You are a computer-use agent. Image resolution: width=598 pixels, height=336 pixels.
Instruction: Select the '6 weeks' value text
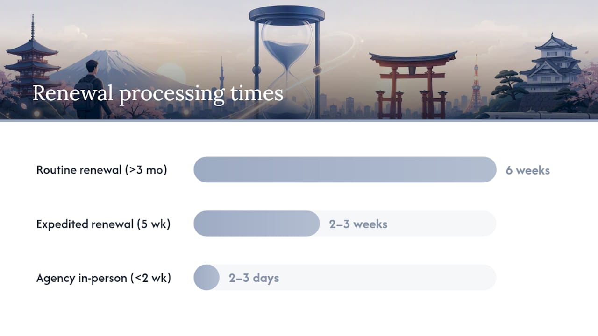click(527, 170)
